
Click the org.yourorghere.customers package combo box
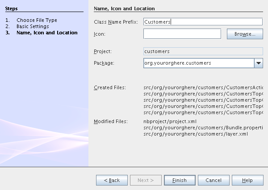click(198, 63)
